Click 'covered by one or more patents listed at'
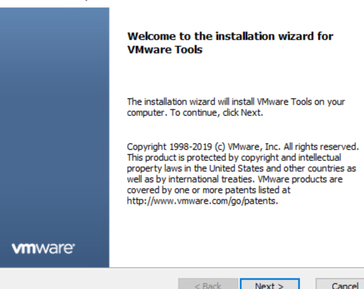Image resolution: width=364 pixels, height=289 pixels. point(209,190)
